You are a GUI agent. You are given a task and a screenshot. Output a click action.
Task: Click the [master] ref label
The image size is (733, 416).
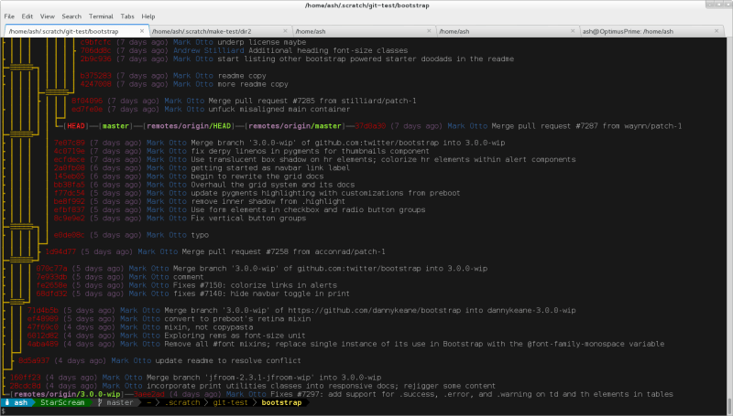115,126
